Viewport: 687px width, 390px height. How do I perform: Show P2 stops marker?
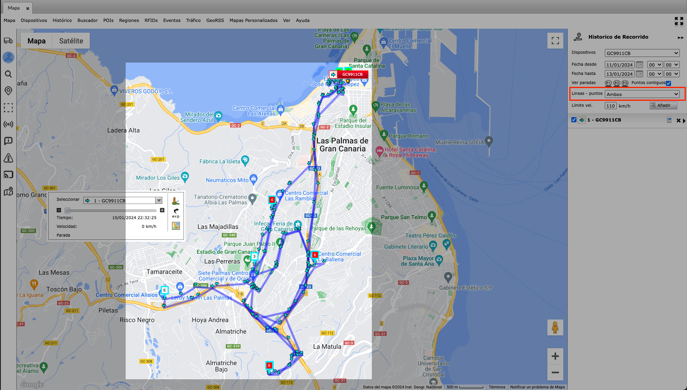pos(616,83)
